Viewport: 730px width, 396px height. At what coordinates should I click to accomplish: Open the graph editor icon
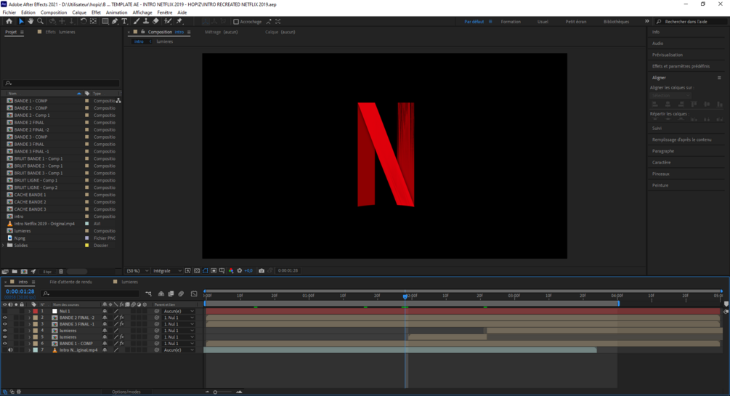pos(194,294)
